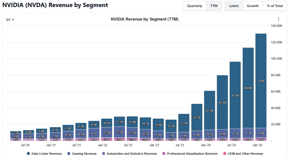Click the 7.7B Gaming bar segment
Image resolution: width=290 pixels, height=158 pixels.
[171, 136]
